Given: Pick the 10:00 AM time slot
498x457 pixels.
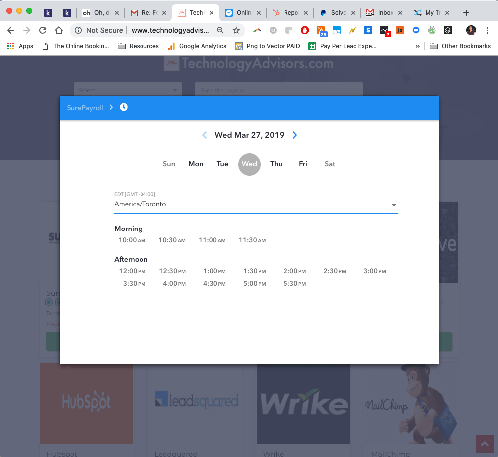Looking at the screenshot, I should [132, 240].
